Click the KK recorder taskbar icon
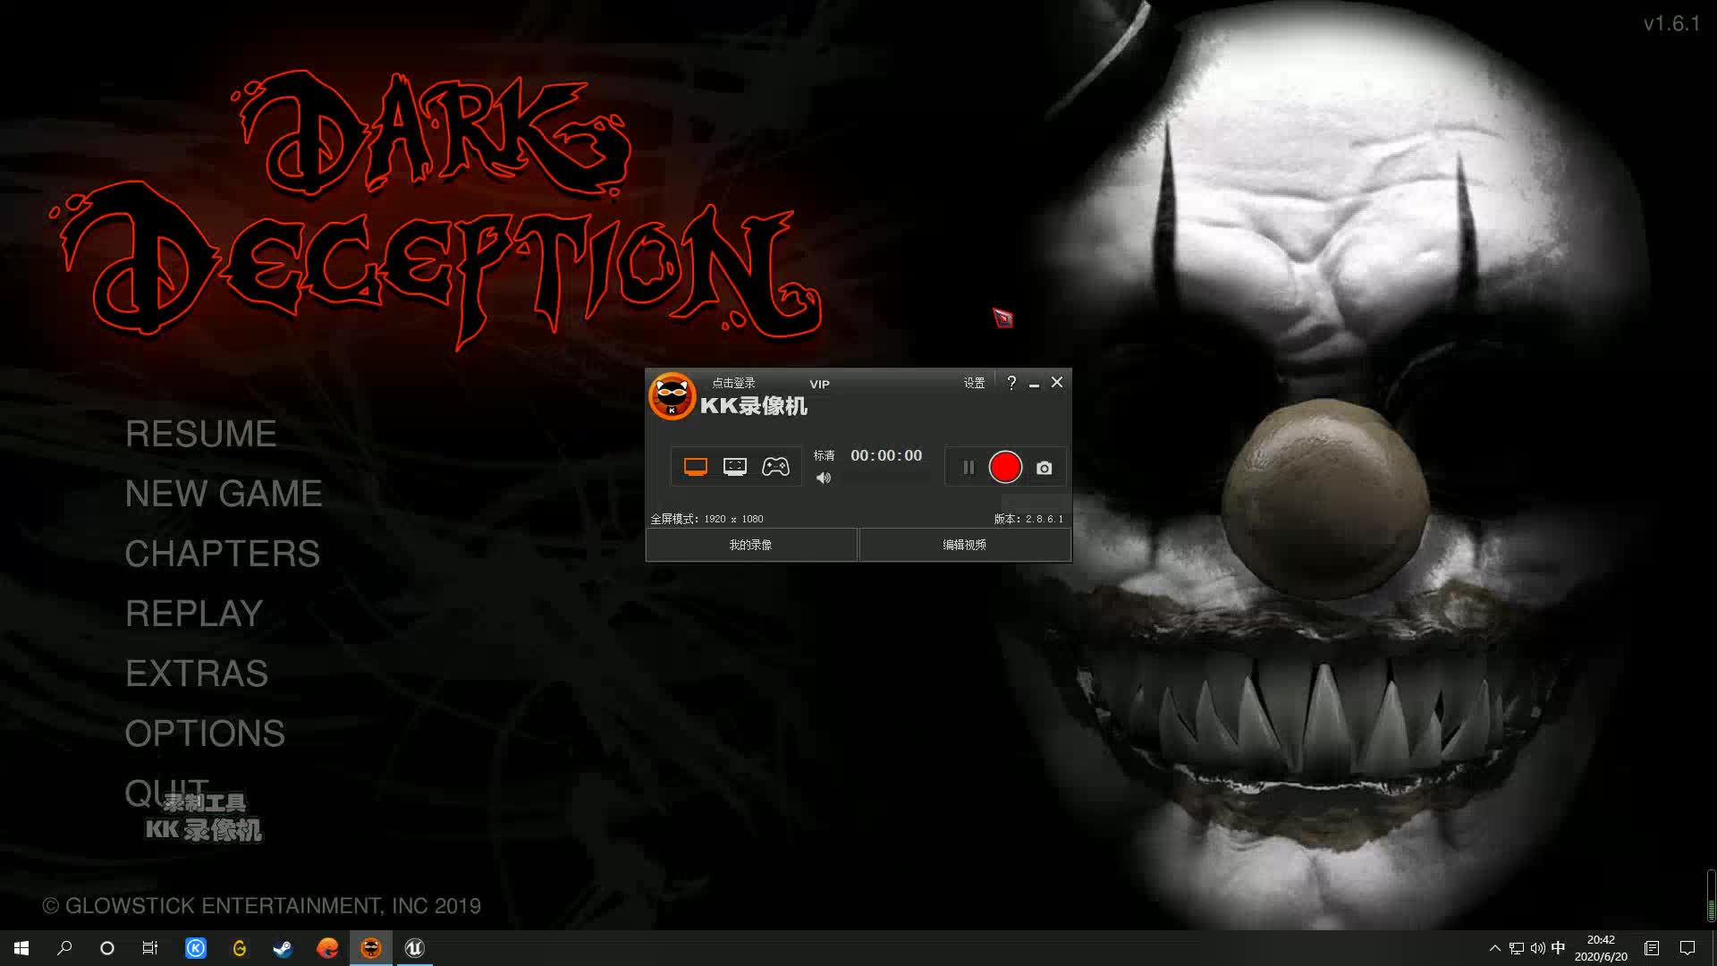 [x=371, y=948]
